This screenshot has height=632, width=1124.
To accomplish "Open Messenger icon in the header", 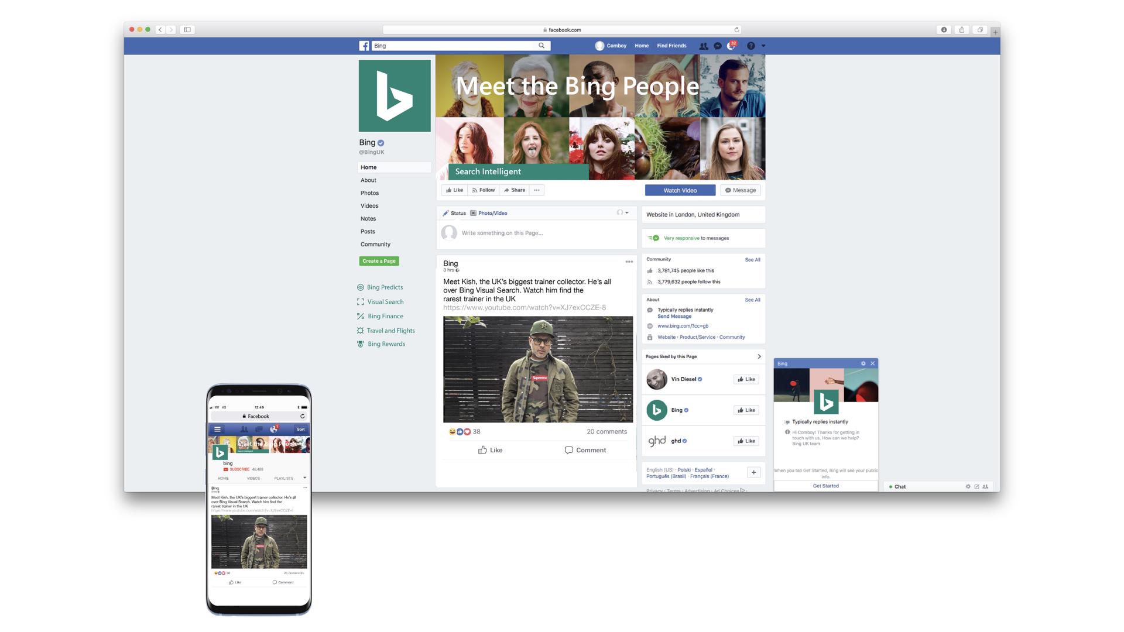I will (x=718, y=46).
